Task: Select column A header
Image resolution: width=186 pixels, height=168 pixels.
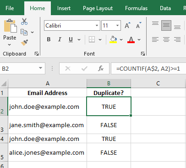Action: click(x=48, y=84)
